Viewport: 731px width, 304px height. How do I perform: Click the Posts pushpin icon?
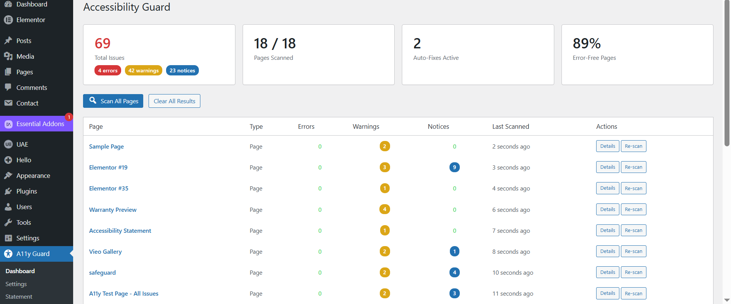pyautogui.click(x=8, y=41)
